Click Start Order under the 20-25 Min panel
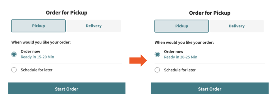The width and height of the screenshot is (278, 103). (210, 88)
